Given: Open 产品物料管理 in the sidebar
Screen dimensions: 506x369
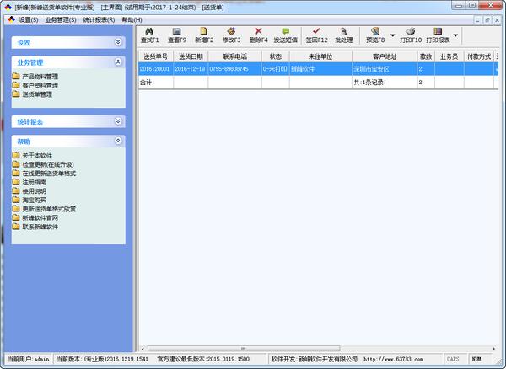Looking at the screenshot, I should [x=40, y=77].
